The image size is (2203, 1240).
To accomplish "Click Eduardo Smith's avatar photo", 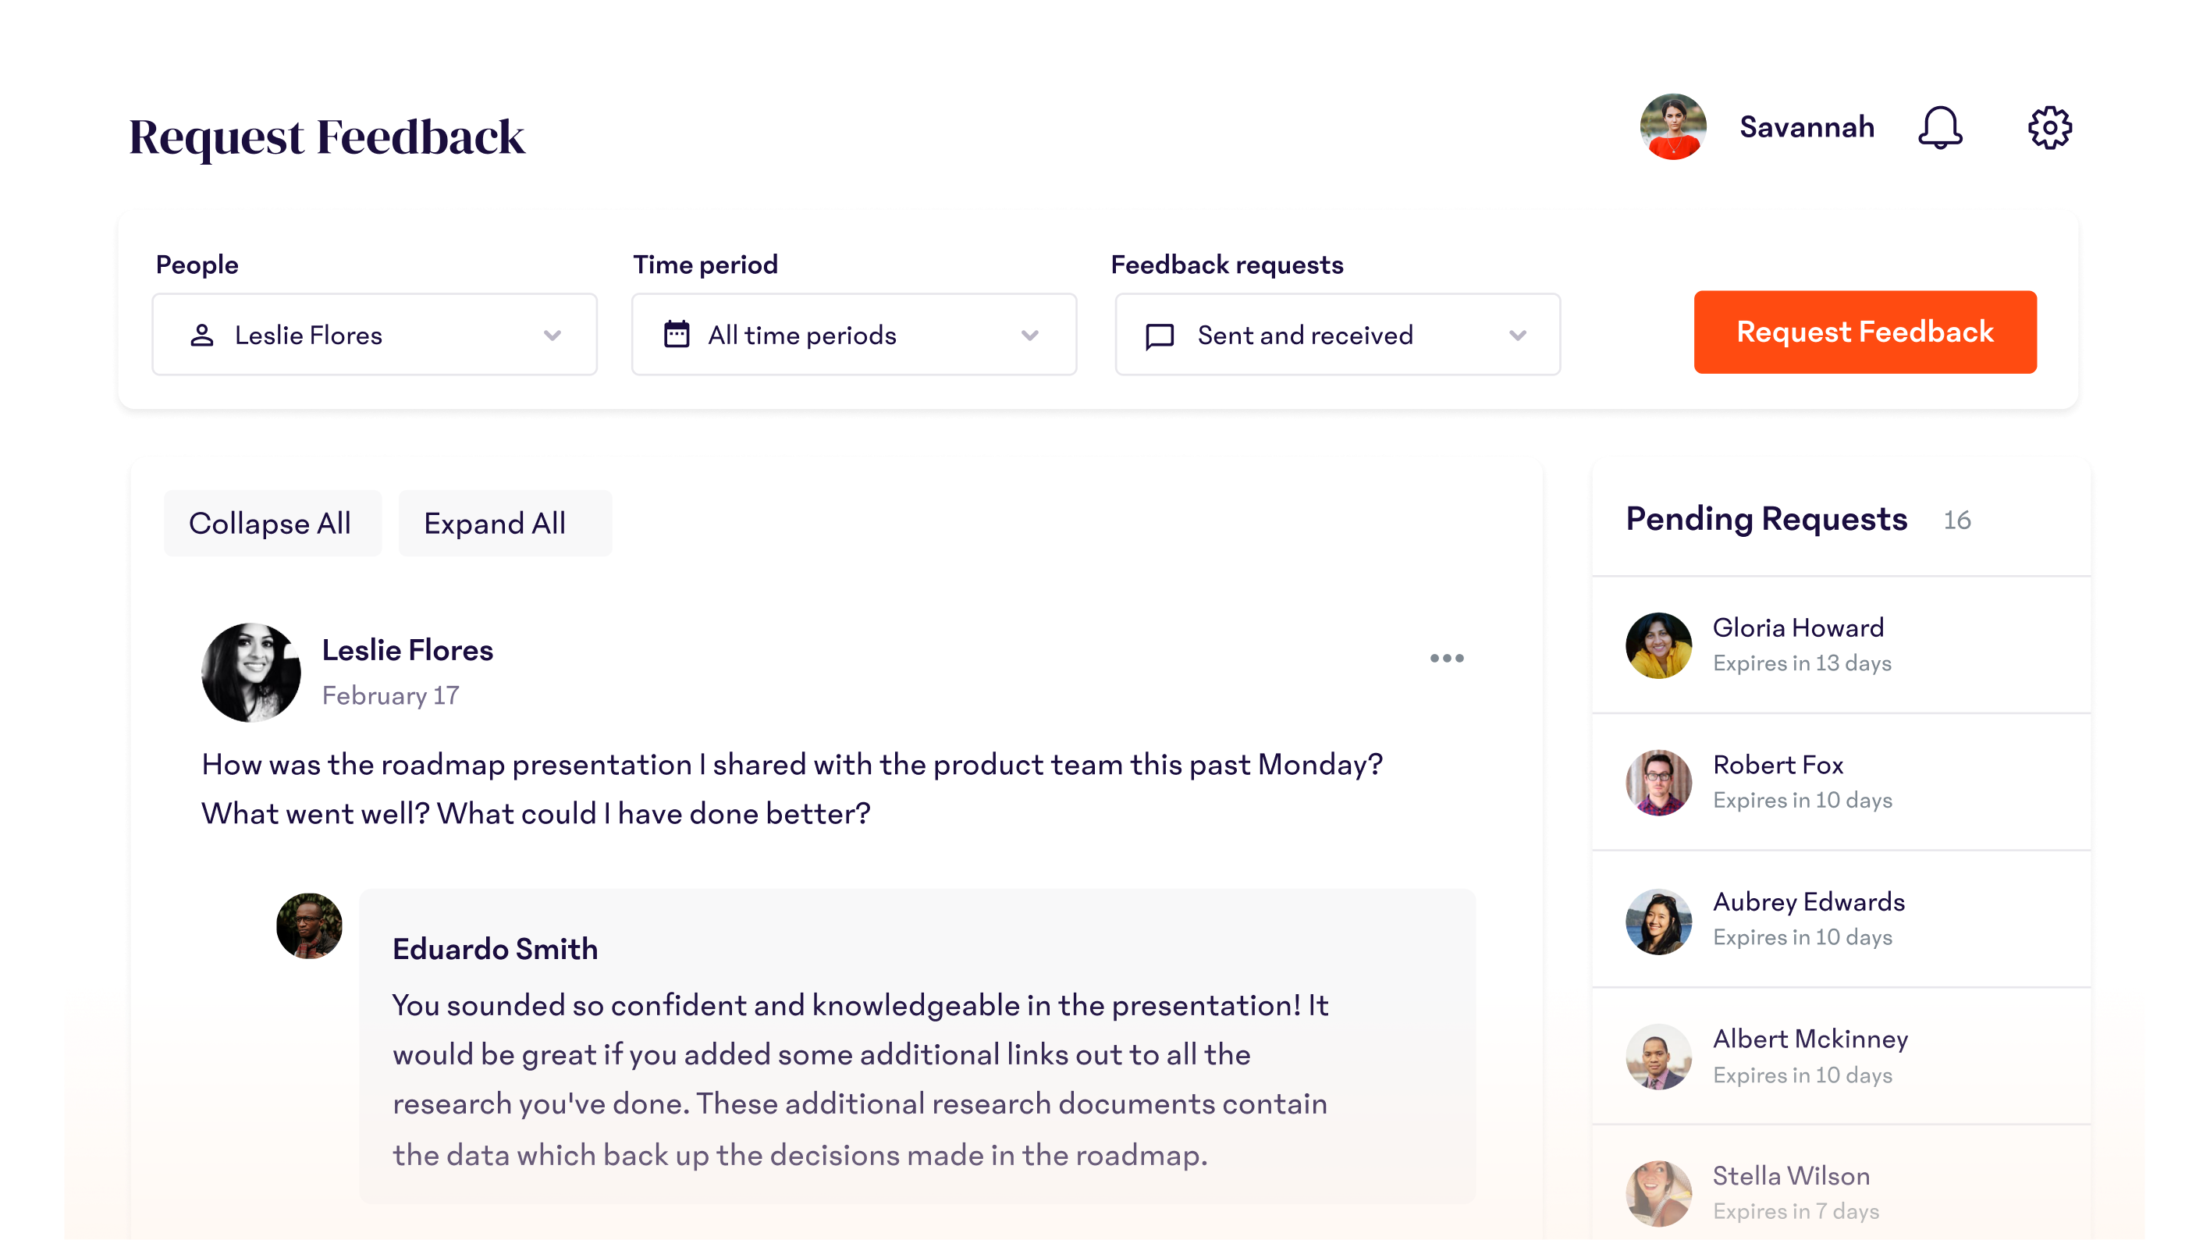I will pyautogui.click(x=309, y=926).
